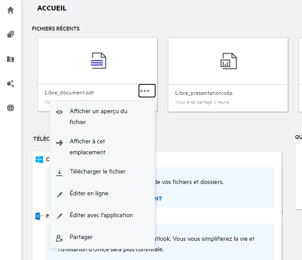
Task: Click the Outlook logo icon
Action: pos(39,216)
